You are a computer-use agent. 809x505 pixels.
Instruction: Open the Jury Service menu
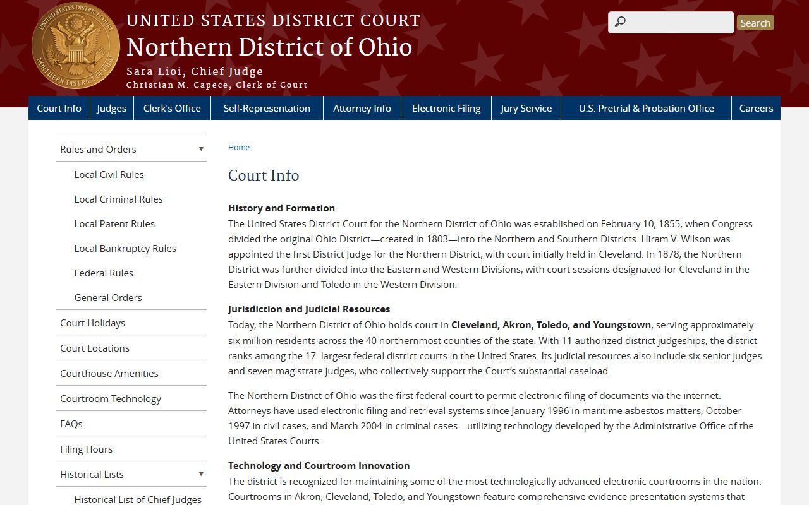tap(526, 108)
